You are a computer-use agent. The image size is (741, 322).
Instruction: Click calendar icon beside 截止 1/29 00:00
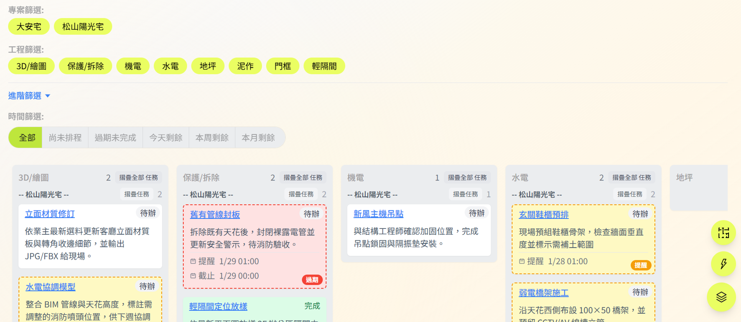(x=193, y=276)
